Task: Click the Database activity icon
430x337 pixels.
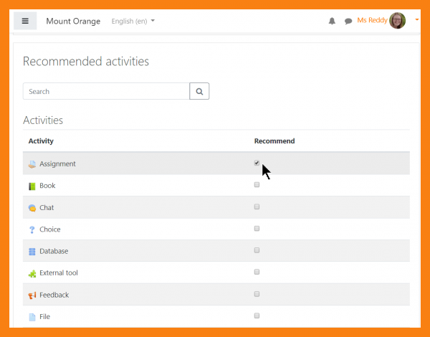Action: 32,252
